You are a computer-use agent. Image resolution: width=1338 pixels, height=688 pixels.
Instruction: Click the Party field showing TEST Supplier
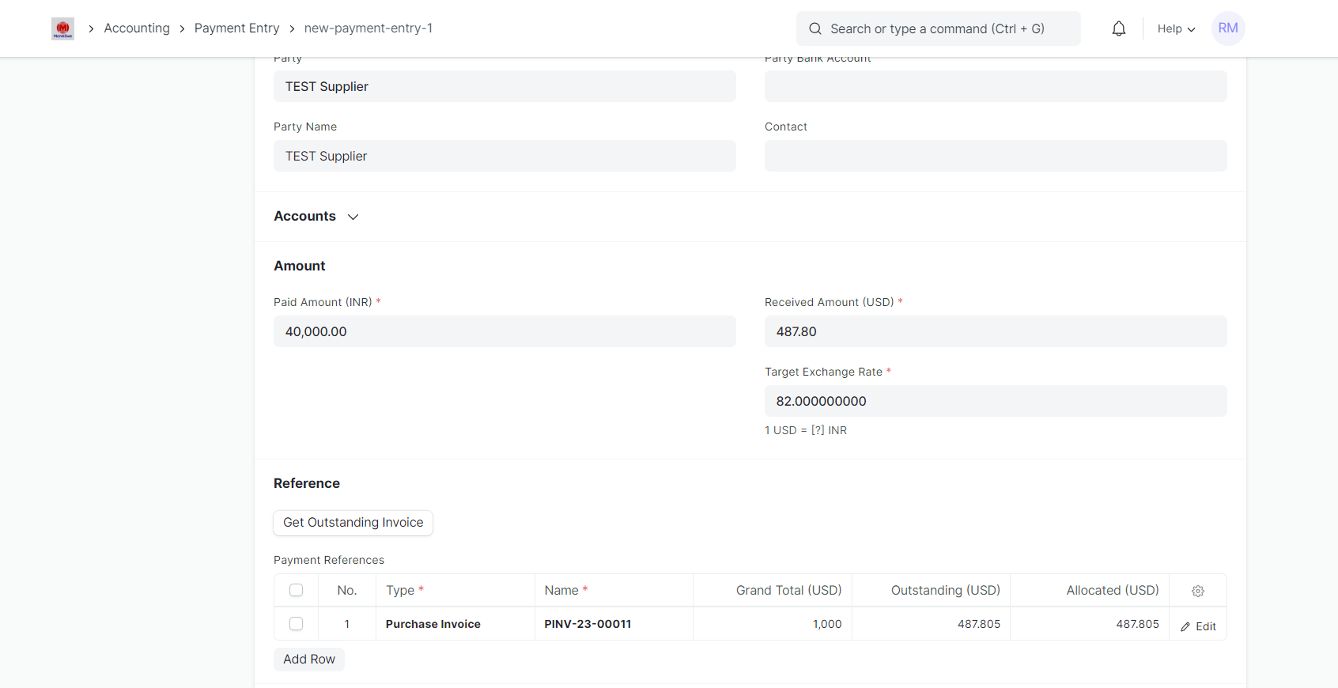coord(505,86)
